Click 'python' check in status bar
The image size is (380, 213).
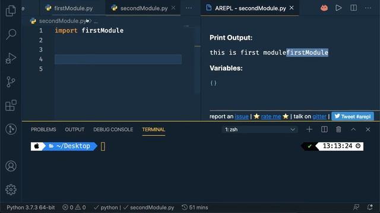tap(106, 208)
